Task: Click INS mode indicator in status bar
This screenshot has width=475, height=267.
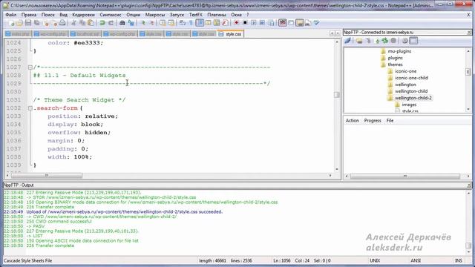Action: click(459, 260)
